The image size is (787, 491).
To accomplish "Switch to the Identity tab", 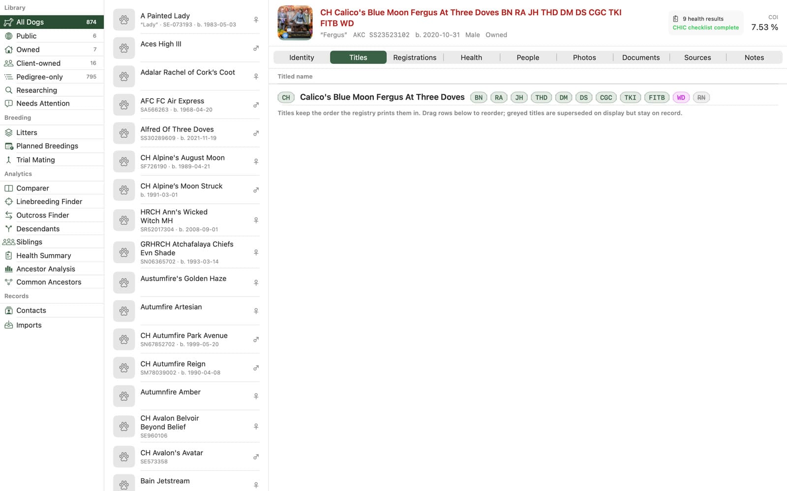I will pyautogui.click(x=302, y=57).
